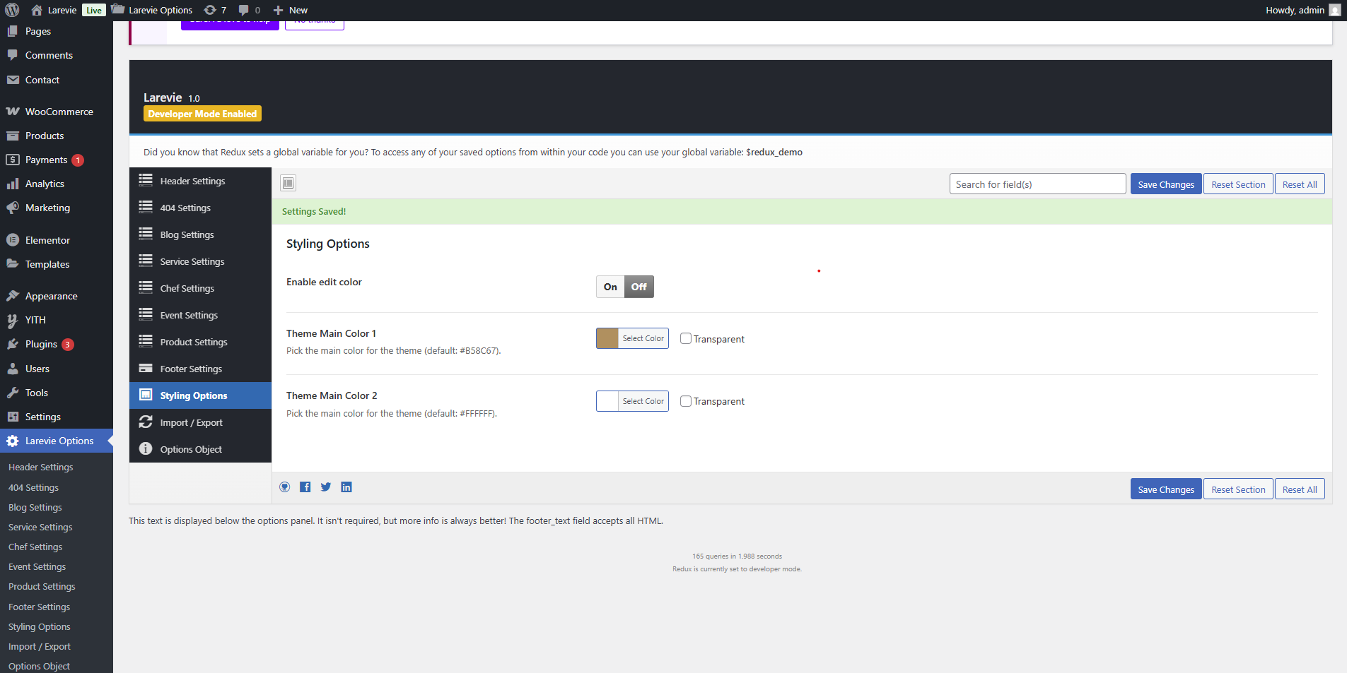
Task: Open Theme Main Color 1 swatch
Action: [x=607, y=338]
